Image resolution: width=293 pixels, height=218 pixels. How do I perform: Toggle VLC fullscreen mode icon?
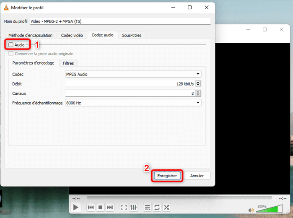tap(124, 208)
